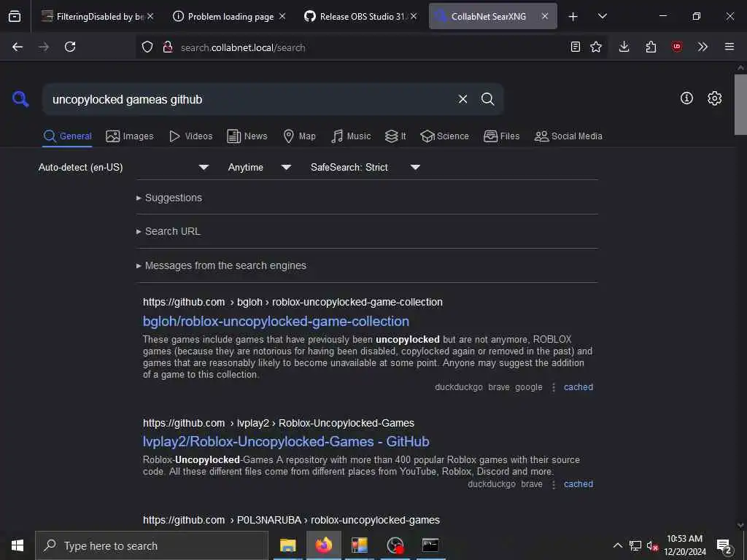Select the Social Media search category
Viewport: 747px width, 560px height.
(568, 136)
